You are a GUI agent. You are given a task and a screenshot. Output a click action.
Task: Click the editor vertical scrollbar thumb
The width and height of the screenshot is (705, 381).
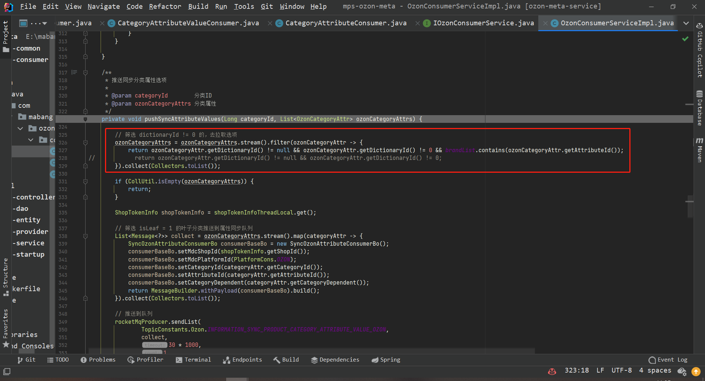tap(690, 206)
